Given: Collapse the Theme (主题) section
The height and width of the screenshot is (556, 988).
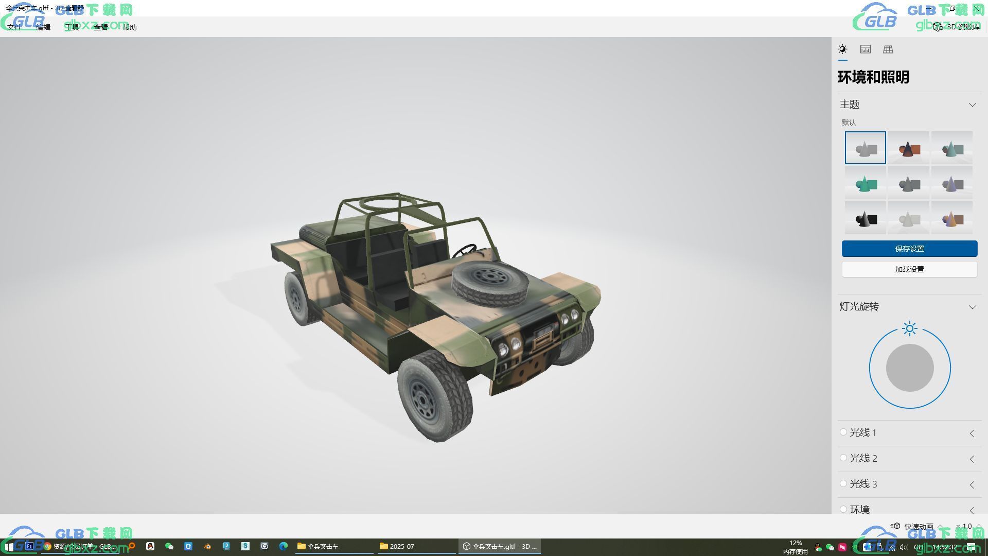Looking at the screenshot, I should click(x=972, y=105).
